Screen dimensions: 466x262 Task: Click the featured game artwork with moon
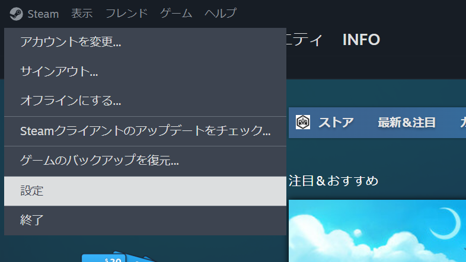tap(377, 231)
